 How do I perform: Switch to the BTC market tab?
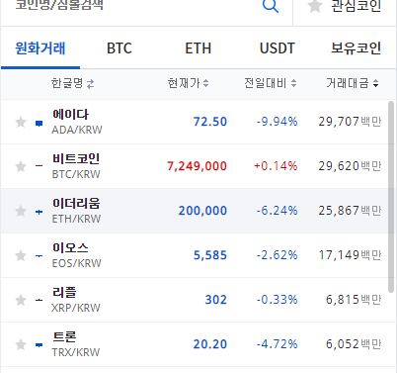119,48
